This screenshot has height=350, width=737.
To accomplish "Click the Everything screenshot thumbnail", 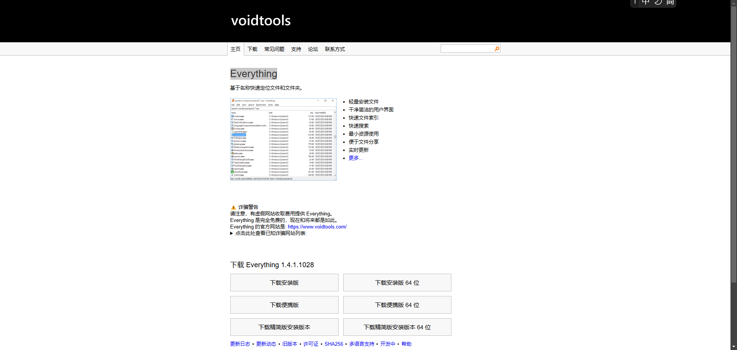I will coord(283,139).
